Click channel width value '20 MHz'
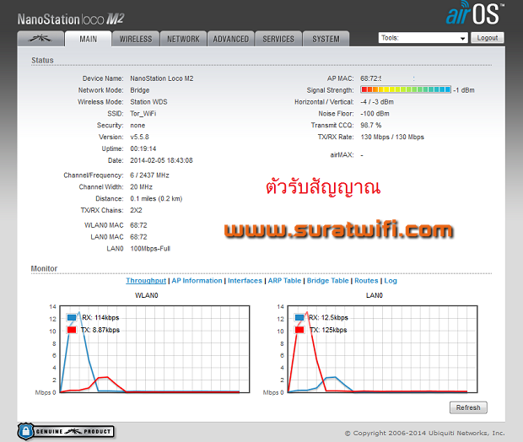 coord(141,186)
